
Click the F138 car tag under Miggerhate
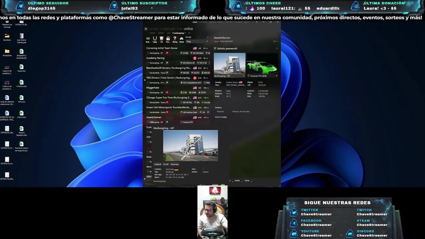pos(184,93)
